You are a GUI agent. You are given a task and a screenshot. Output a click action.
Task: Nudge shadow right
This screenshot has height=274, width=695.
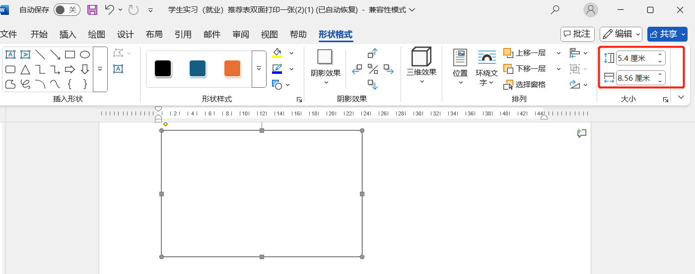click(389, 69)
